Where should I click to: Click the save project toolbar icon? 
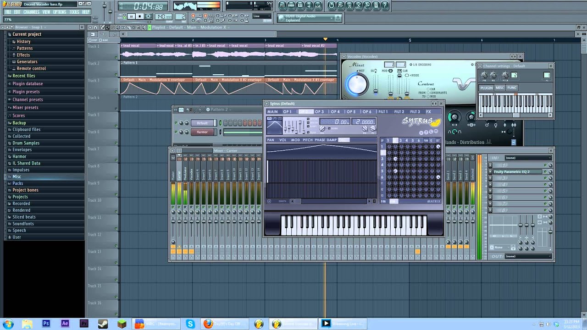(x=340, y=5)
